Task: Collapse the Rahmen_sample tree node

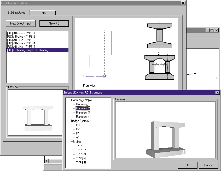Action: 68,100
